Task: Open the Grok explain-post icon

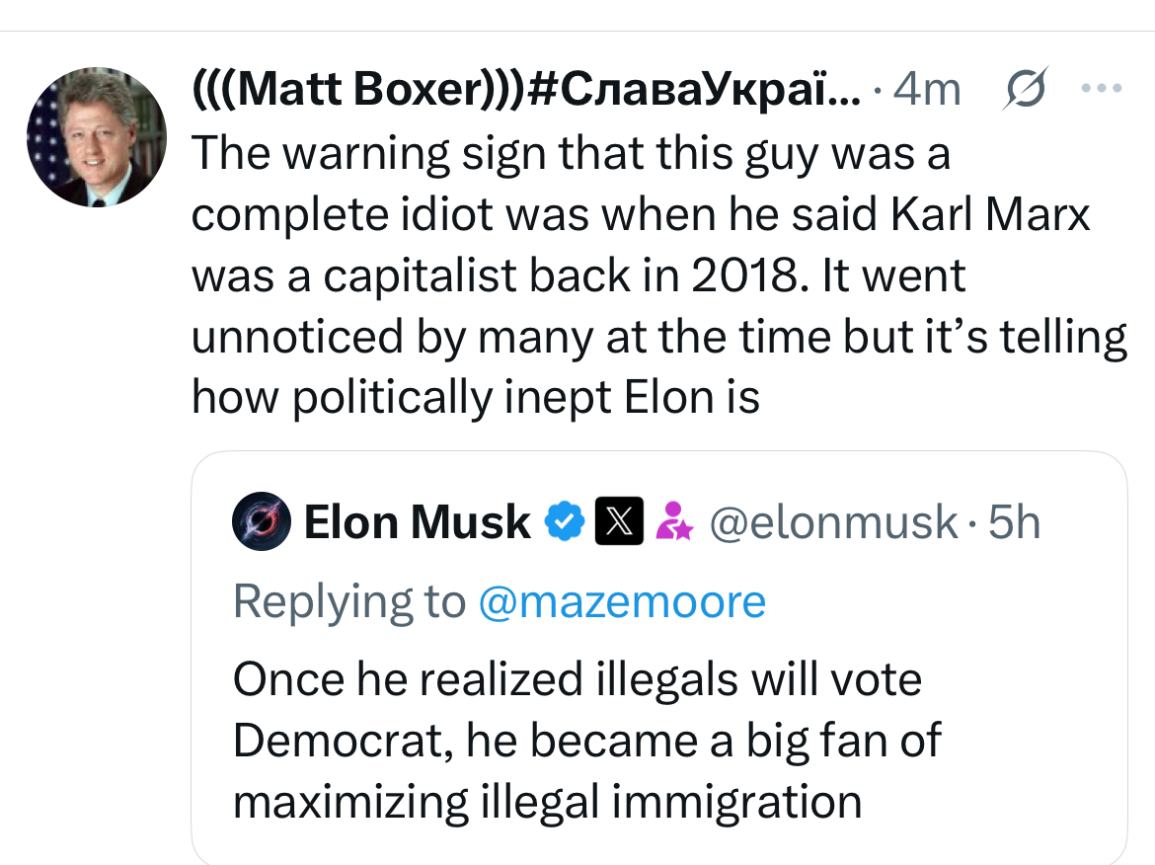Action: (x=1025, y=89)
